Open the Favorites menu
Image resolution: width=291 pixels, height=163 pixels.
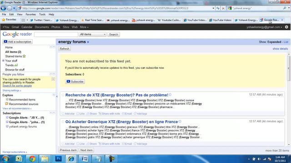point(30,14)
